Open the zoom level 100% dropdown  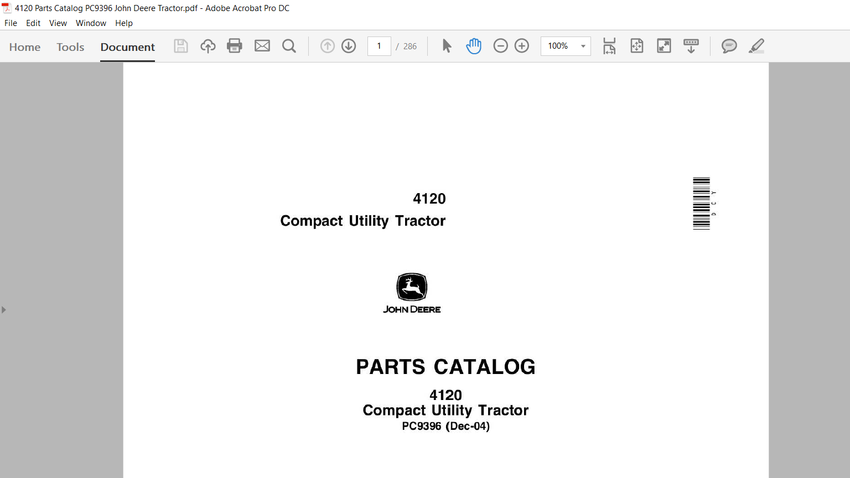tap(566, 46)
